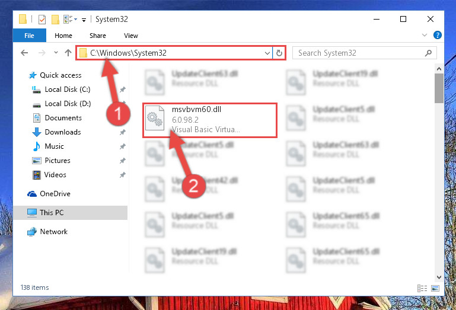Open Local Disk (D:) in sidebar

[x=68, y=104]
